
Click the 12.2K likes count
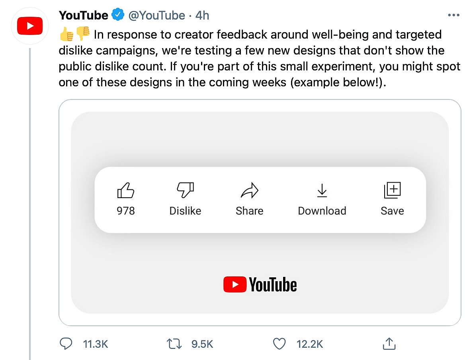tap(310, 344)
